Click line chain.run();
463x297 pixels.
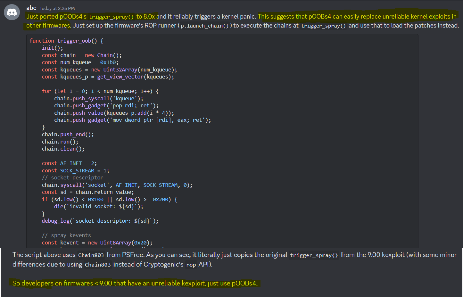60,142
